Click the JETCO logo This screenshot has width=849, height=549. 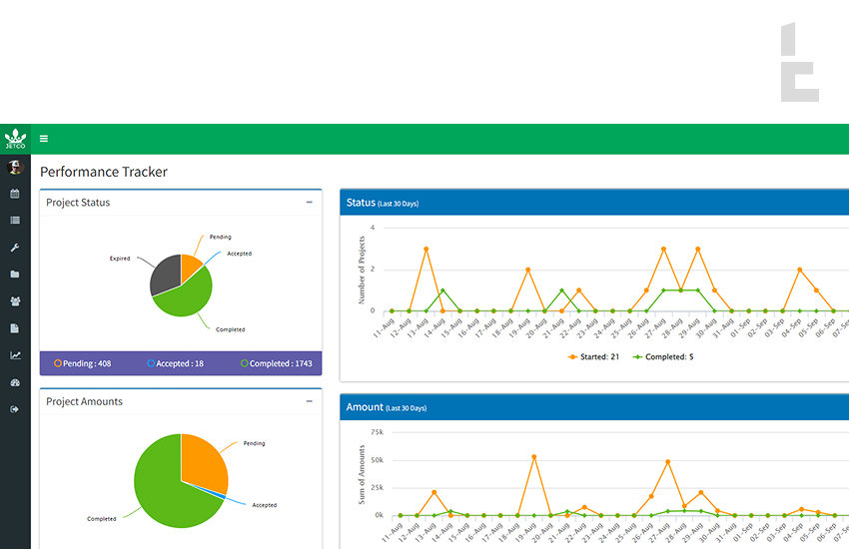[15, 139]
